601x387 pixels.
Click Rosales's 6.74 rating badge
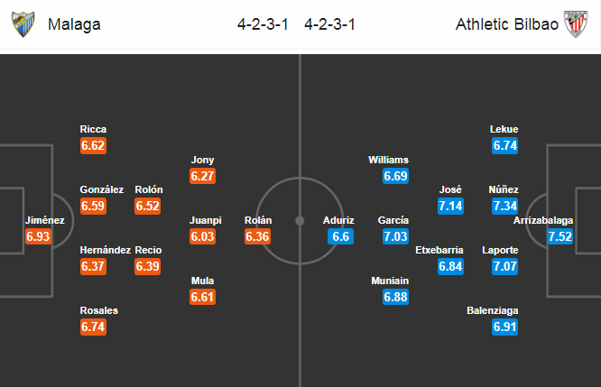click(93, 327)
